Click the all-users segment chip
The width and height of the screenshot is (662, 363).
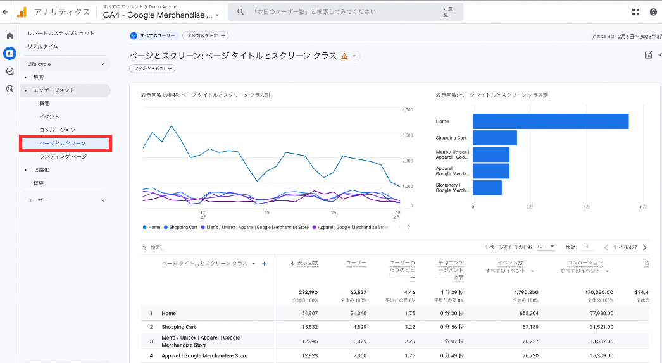154,36
